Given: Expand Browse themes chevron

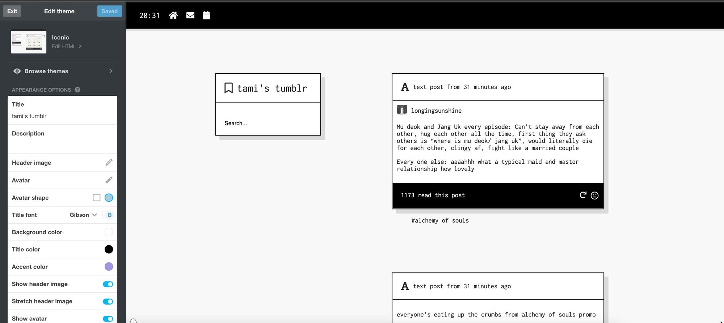Looking at the screenshot, I should [111, 71].
